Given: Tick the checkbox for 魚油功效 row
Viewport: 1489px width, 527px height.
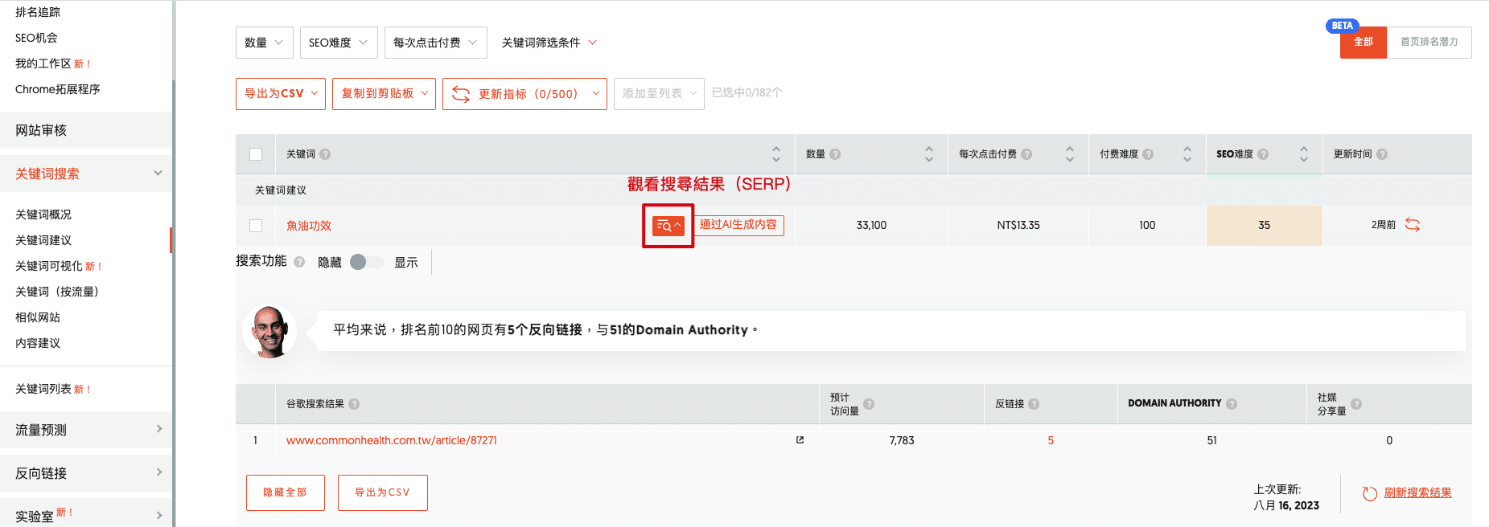Looking at the screenshot, I should click(x=256, y=226).
